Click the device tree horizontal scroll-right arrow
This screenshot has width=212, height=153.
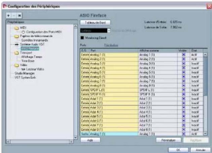coord(71,142)
